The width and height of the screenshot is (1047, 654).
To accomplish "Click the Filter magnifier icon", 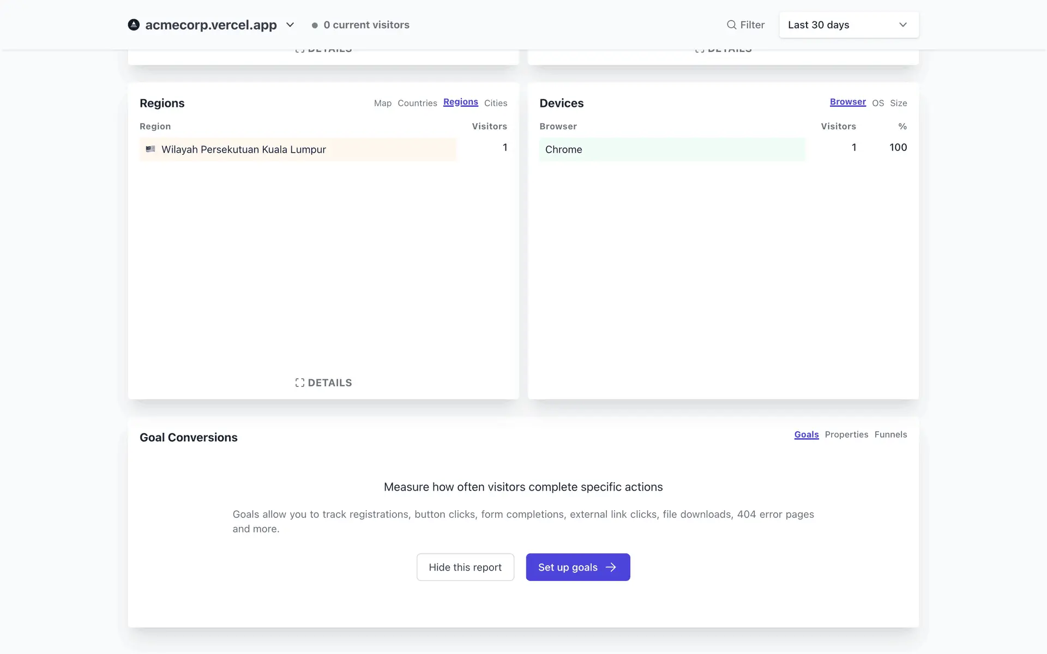I will [731, 25].
